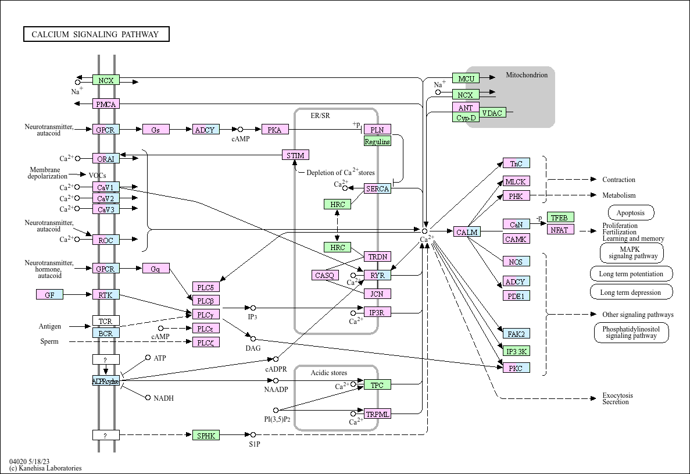The image size is (690, 474).
Task: Click the CALCIUM SIGNALING PATHWAY title box
Action: (x=95, y=34)
